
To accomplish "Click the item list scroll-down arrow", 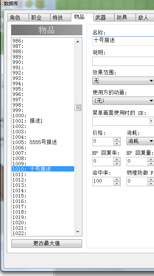I will (x=78, y=232).
